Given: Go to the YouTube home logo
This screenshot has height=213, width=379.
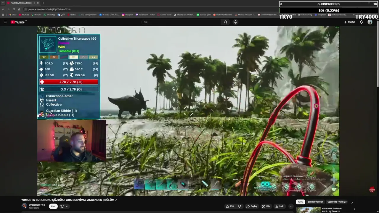Looking at the screenshot, I should tap(18, 22).
